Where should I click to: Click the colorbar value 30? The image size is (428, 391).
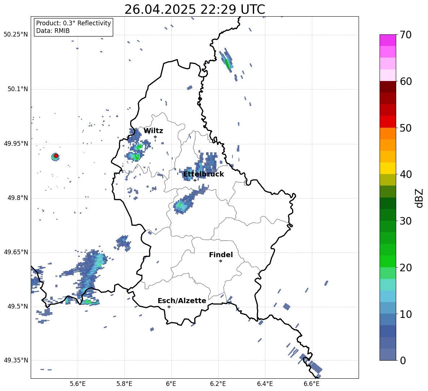(x=406, y=221)
